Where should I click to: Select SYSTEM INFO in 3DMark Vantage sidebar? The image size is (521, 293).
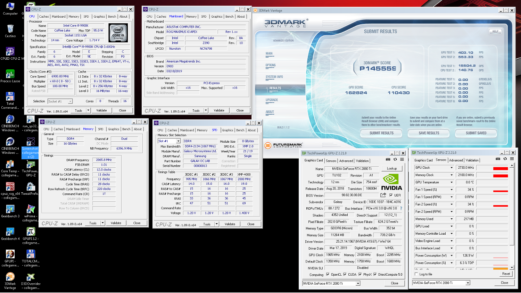pos(274,77)
